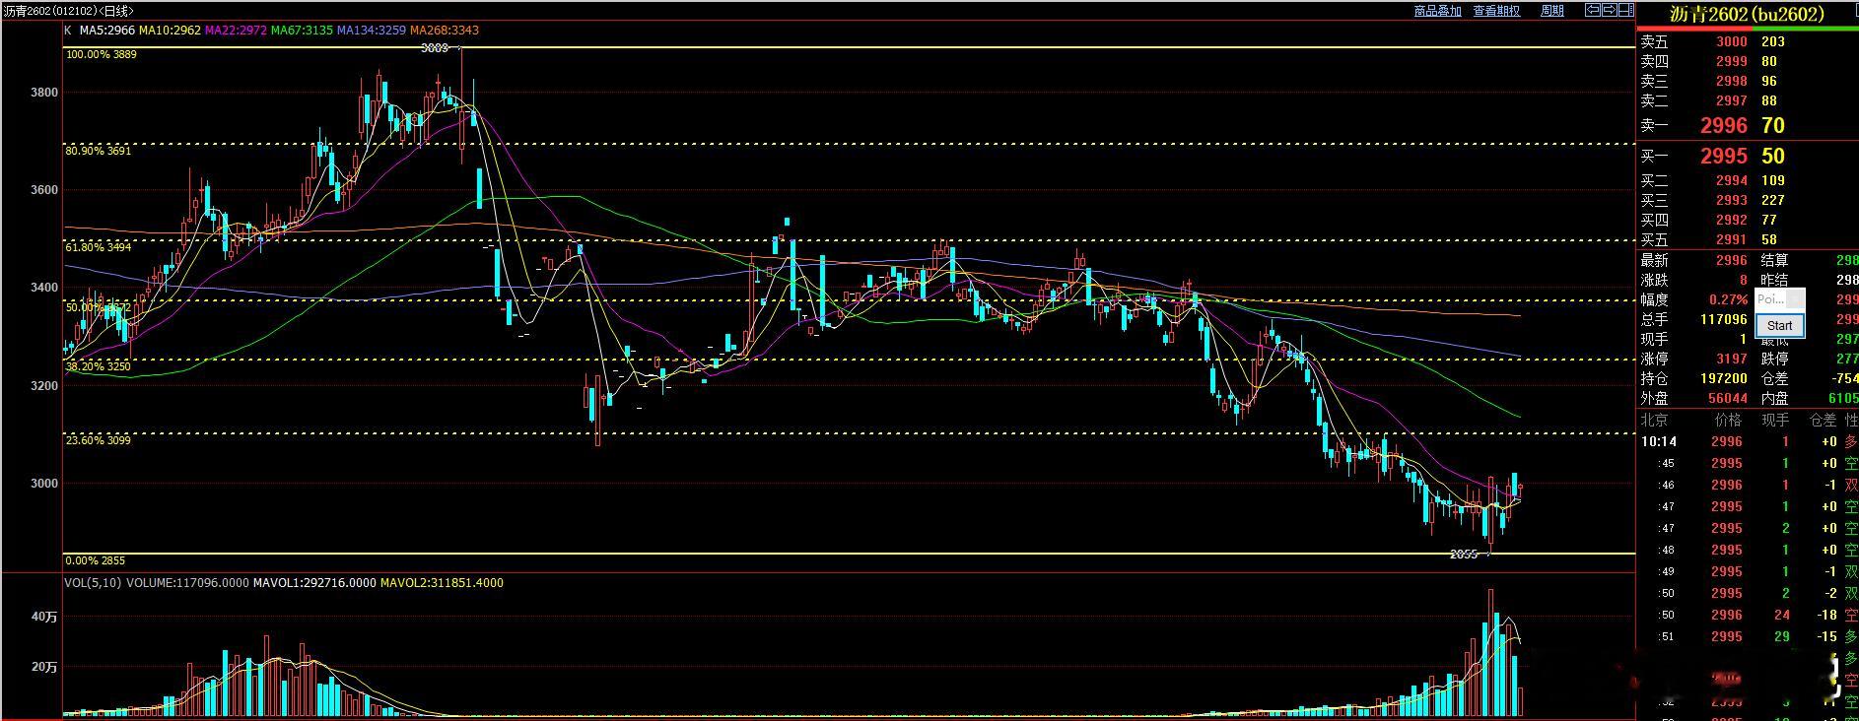Click the 幅度 value 0.27%
1859x721 pixels.
[x=1729, y=299]
